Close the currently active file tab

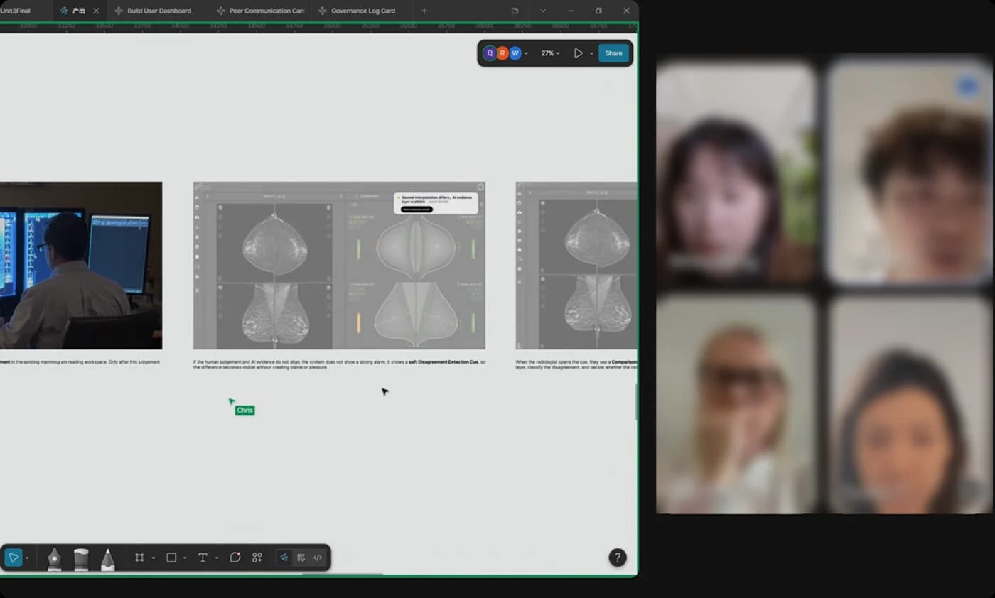click(96, 11)
